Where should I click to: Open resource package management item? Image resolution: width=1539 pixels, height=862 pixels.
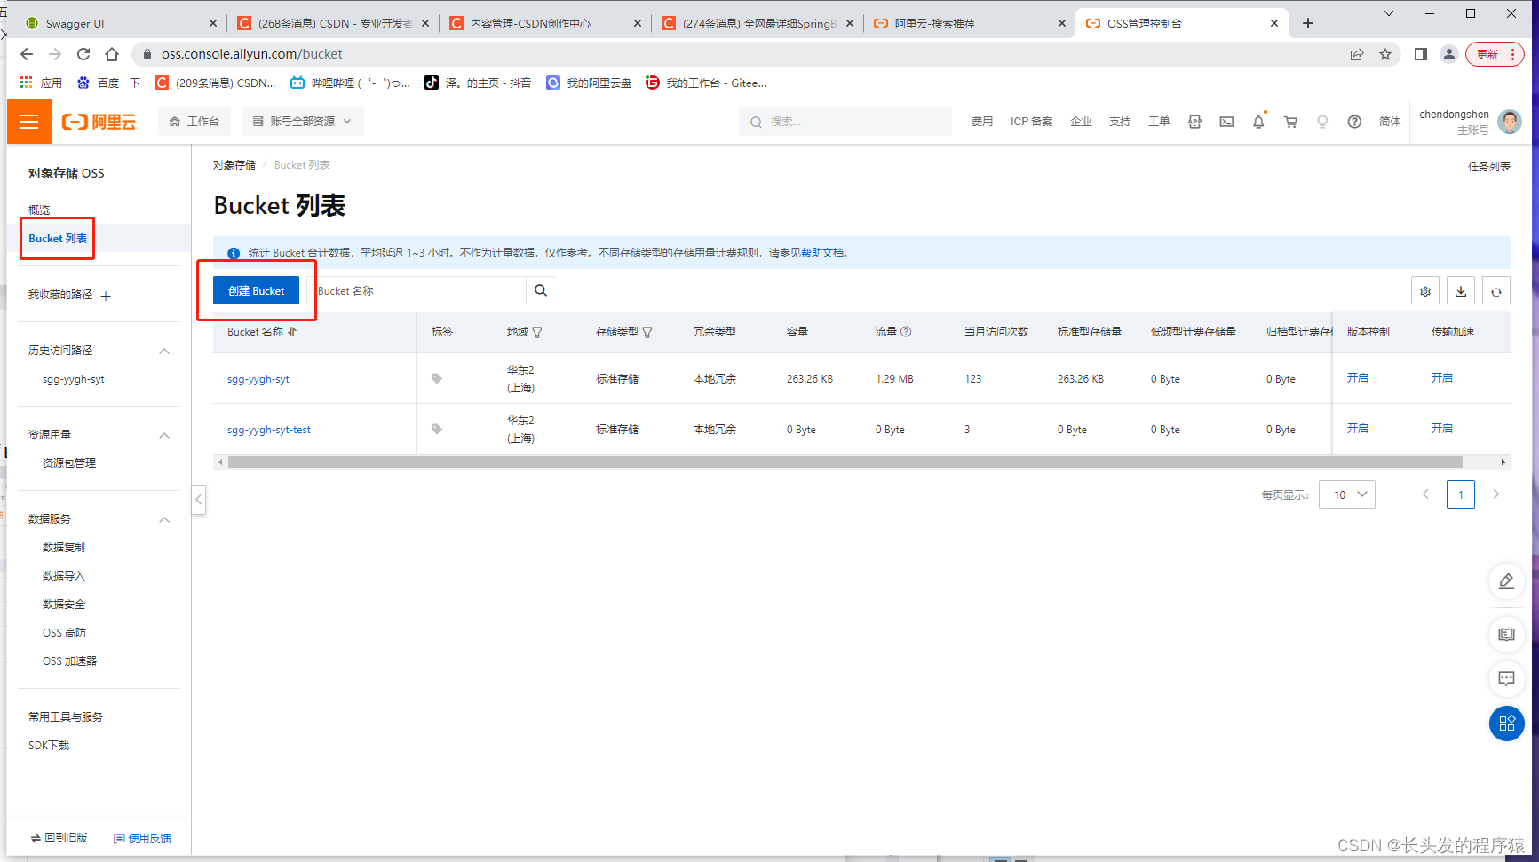pos(69,463)
